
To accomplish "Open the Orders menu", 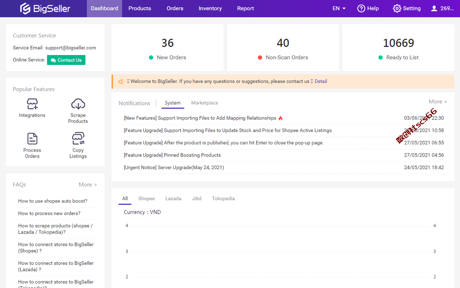I will (x=175, y=8).
